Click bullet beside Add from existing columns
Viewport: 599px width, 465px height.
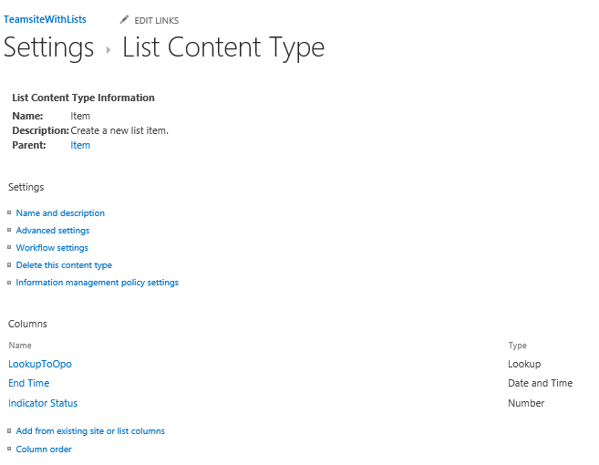coord(9,430)
